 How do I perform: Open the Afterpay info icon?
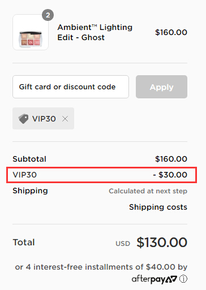point(183,279)
